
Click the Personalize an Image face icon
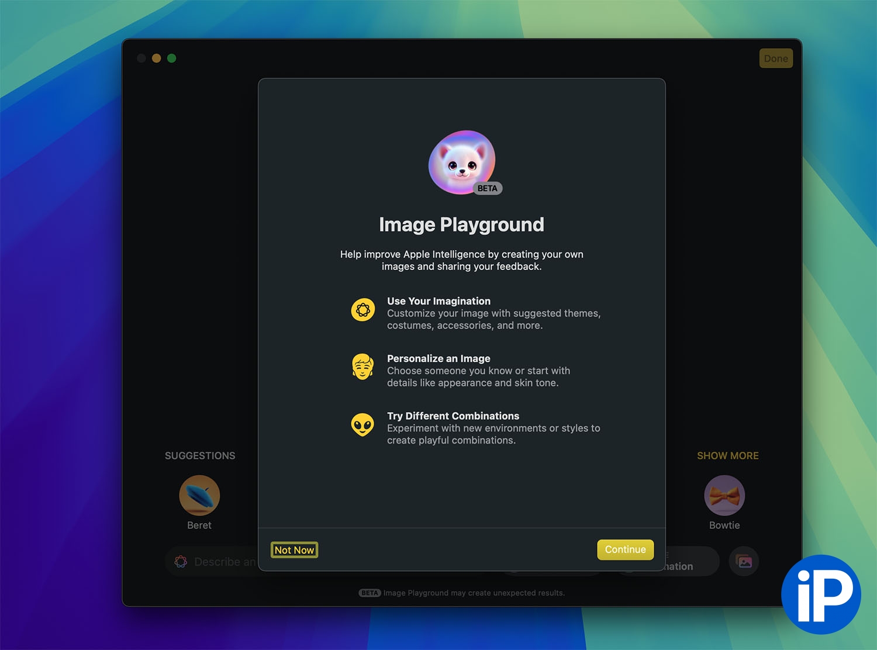362,367
